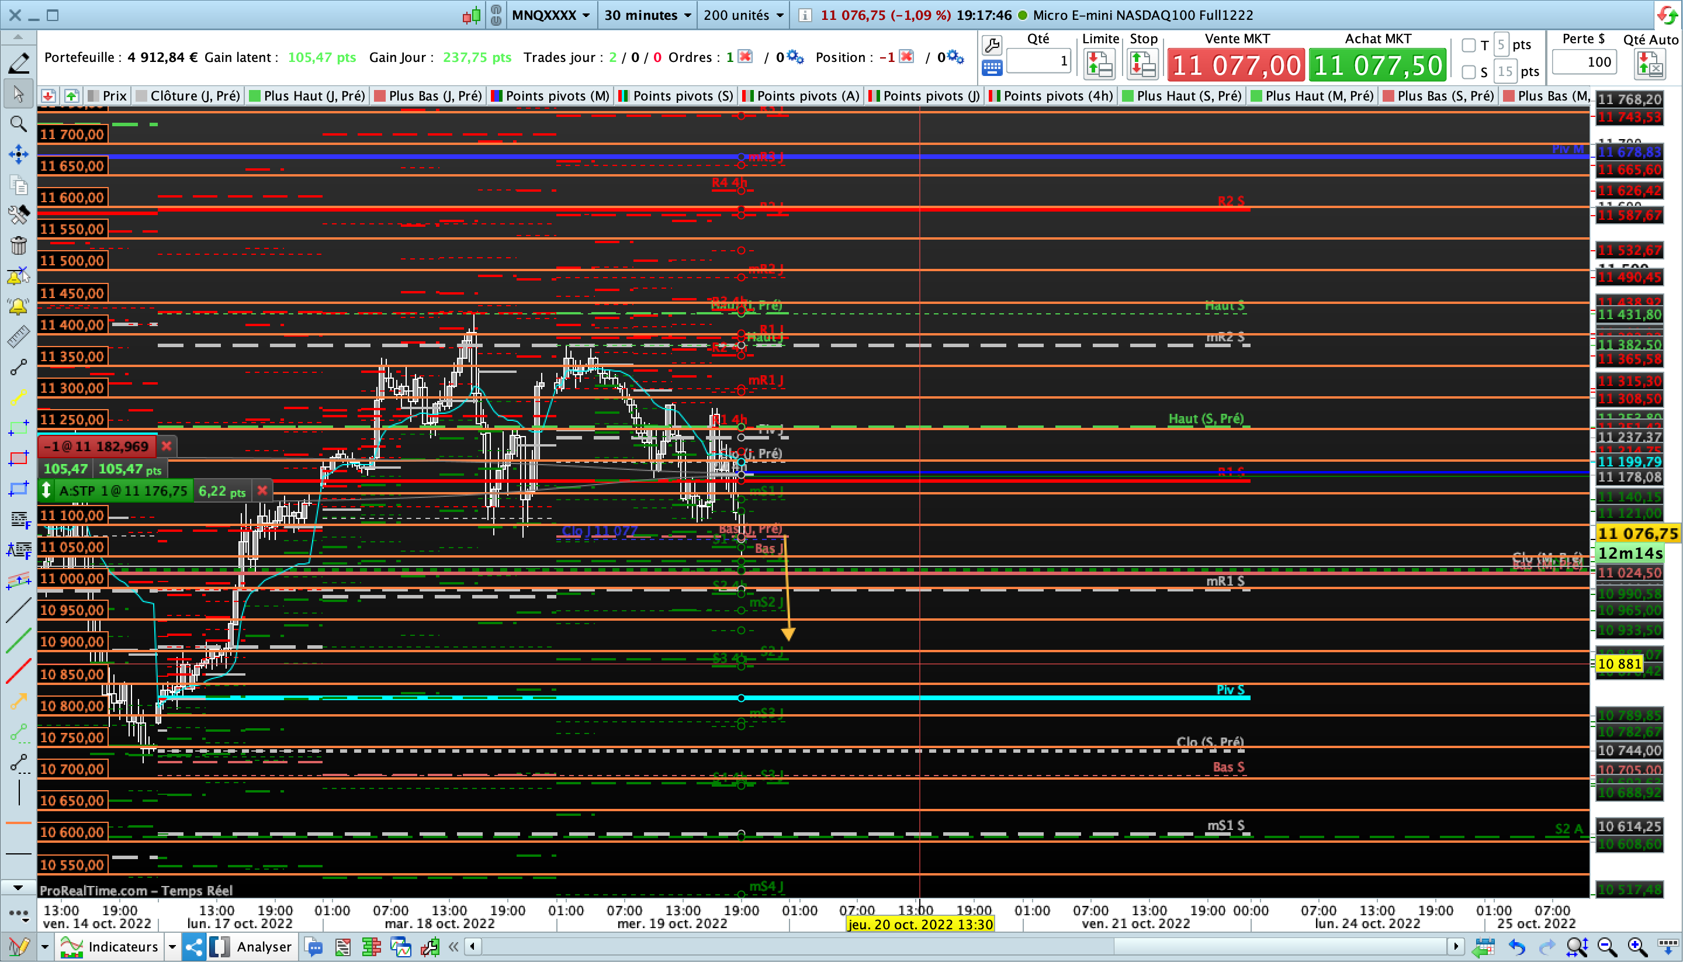Open the Indicateurs menu
This screenshot has height=962, width=1683.
109,947
